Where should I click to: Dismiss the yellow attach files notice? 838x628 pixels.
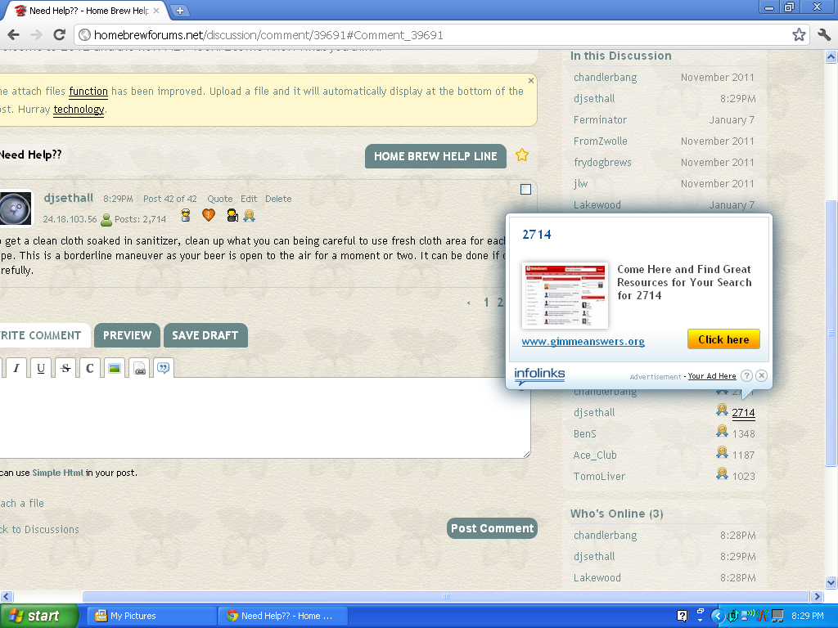[530, 80]
